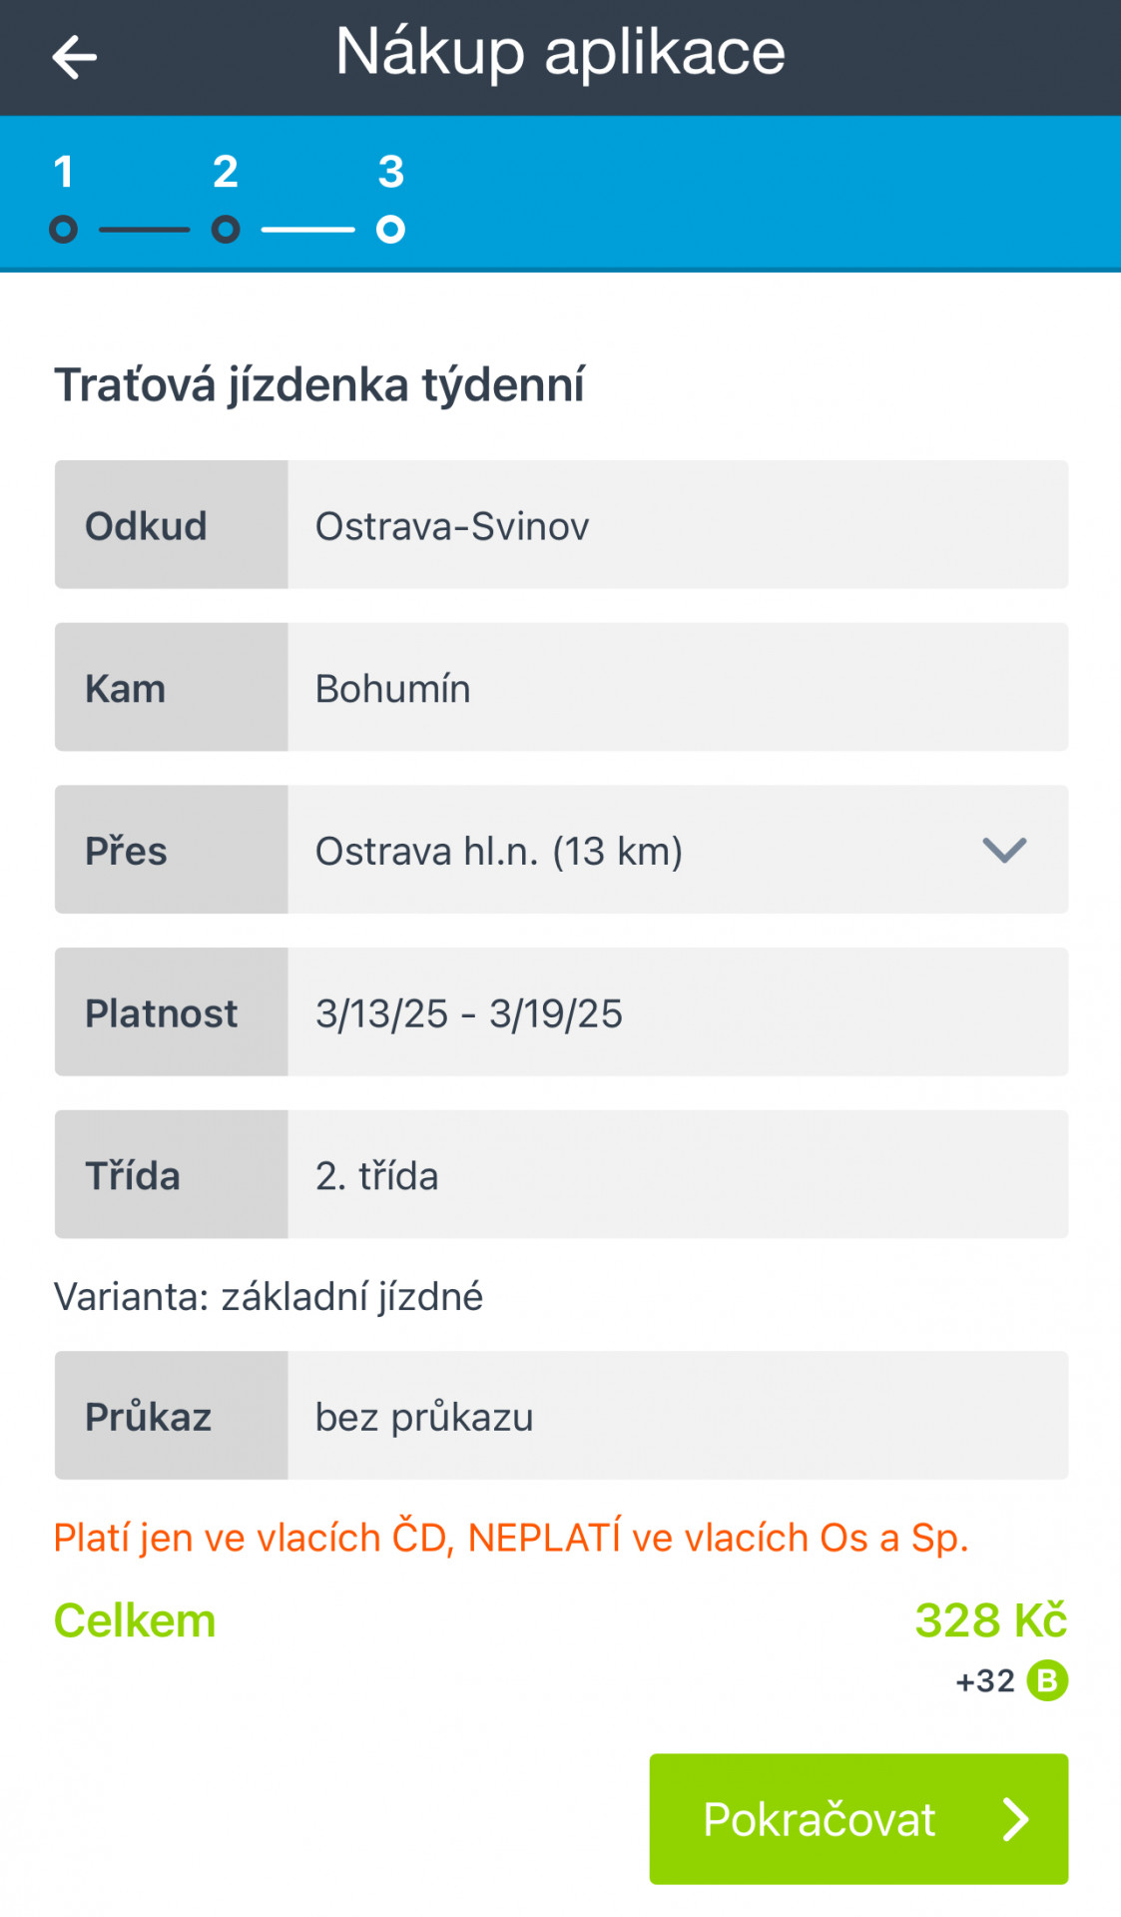Tap the Celkem total label
This screenshot has width=1121, height=1917.
click(x=135, y=1619)
